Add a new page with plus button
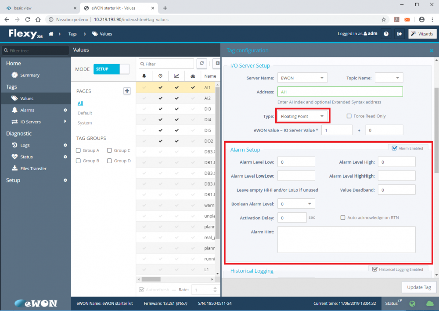The image size is (439, 311). coord(127,91)
